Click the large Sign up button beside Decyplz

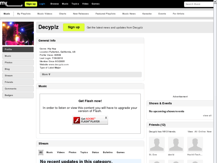[x=74, y=27]
